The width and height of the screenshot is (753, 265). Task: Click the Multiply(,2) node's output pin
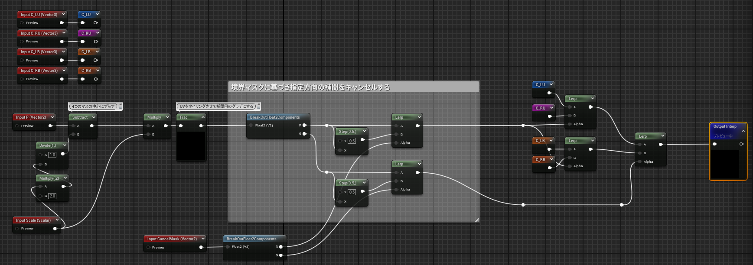(x=63, y=187)
